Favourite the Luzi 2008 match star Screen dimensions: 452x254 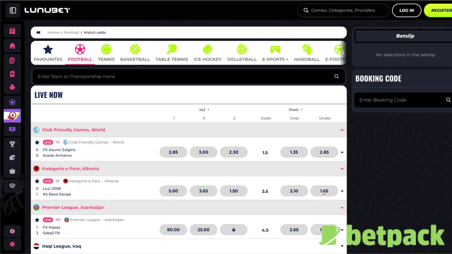pos(37,181)
